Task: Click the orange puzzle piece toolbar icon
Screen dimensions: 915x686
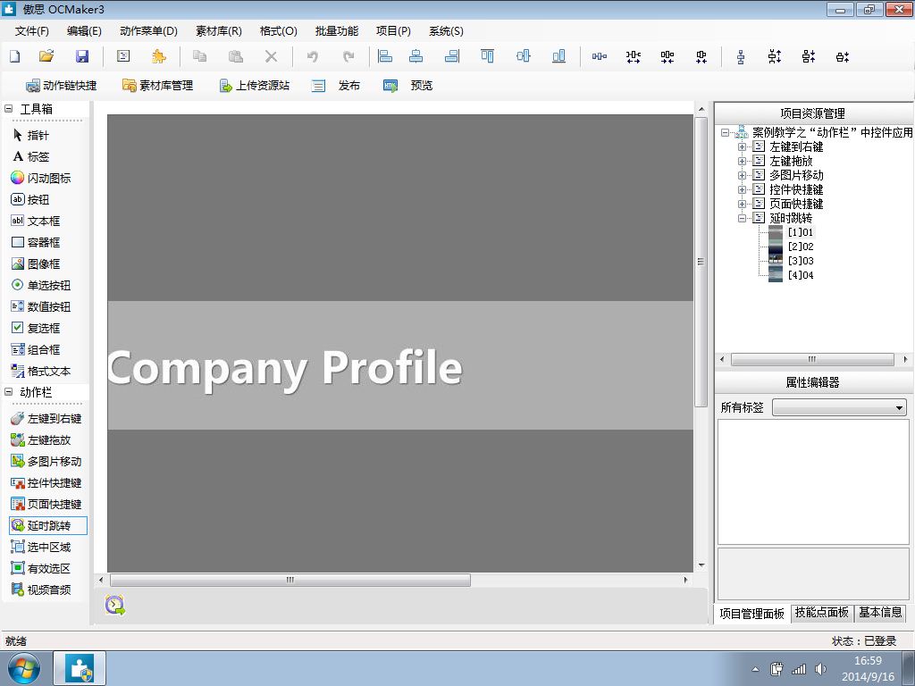Action: (158, 56)
